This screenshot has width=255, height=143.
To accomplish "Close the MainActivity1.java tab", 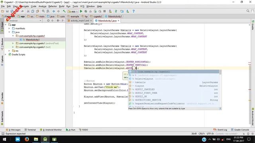I will pos(118,21).
